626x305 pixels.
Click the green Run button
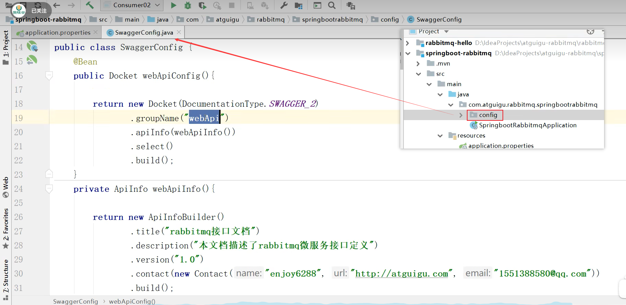tap(174, 5)
